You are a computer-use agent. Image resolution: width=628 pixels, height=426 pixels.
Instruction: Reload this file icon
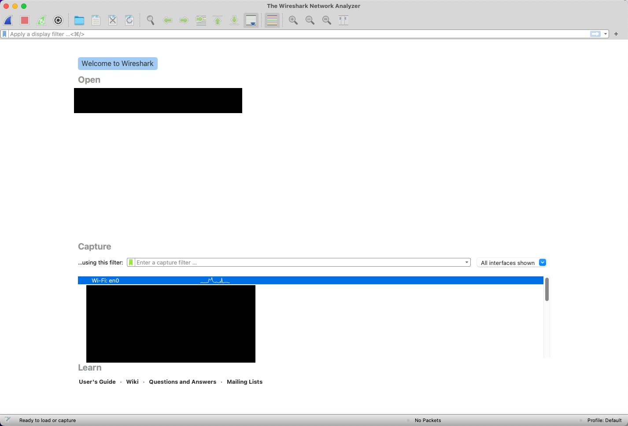click(x=129, y=20)
